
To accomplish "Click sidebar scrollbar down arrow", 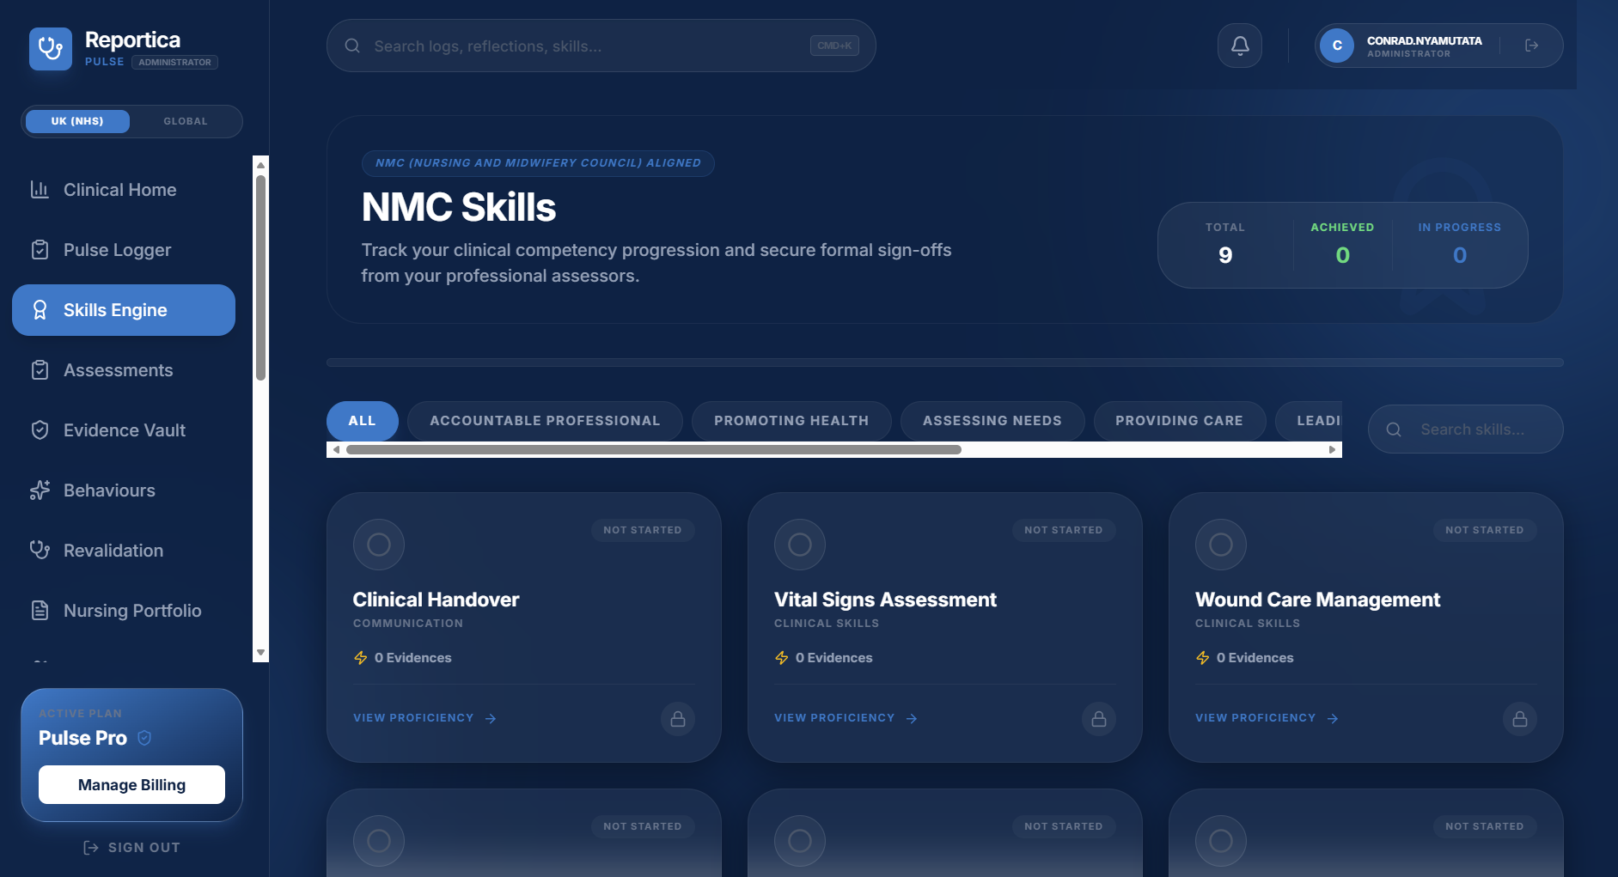I will pyautogui.click(x=260, y=653).
